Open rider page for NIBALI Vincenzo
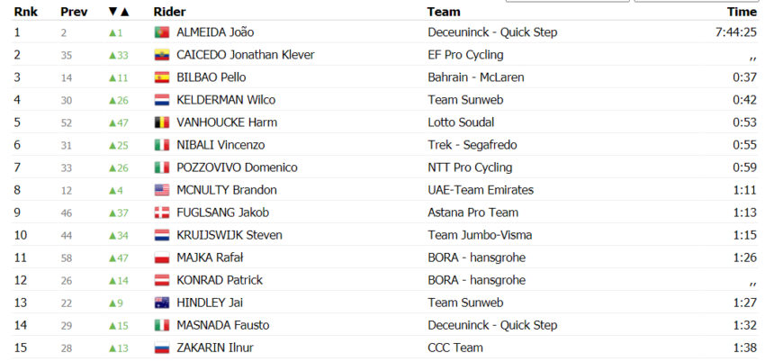 pyautogui.click(x=220, y=145)
